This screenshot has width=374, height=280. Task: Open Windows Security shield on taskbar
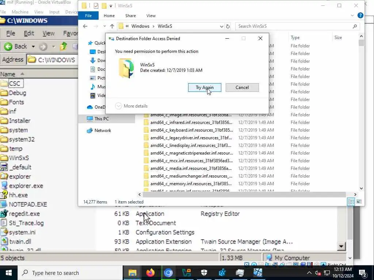click(x=204, y=273)
